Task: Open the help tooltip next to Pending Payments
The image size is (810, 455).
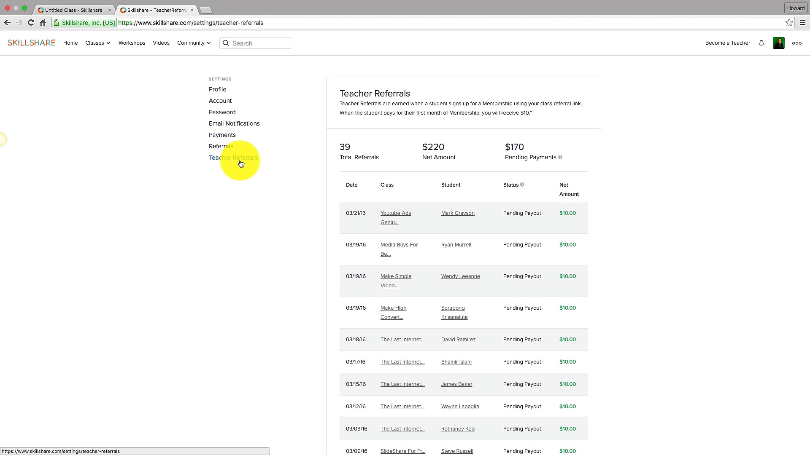Action: (560, 157)
